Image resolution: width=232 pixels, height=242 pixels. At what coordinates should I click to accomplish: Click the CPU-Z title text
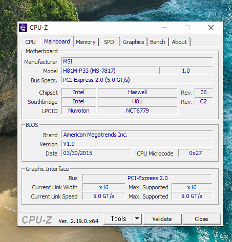tap(38, 28)
